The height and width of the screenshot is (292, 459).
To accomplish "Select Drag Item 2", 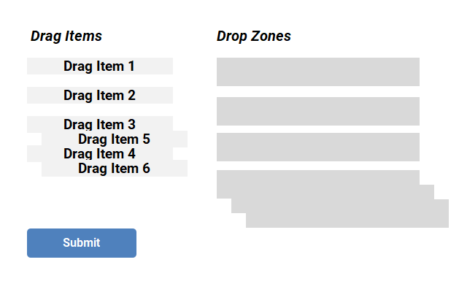I will tap(100, 95).
